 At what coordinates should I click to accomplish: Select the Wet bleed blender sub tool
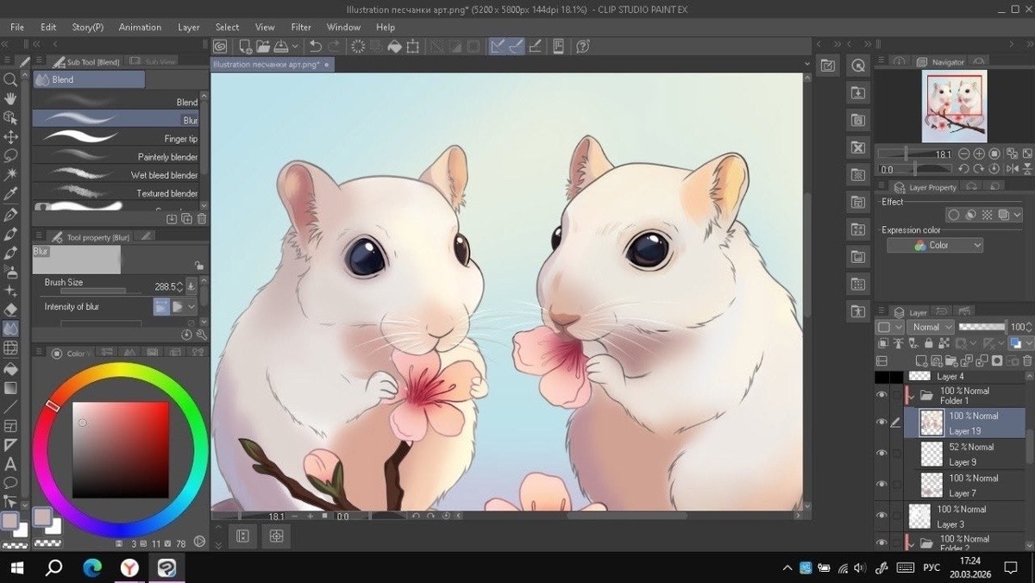coord(116,174)
